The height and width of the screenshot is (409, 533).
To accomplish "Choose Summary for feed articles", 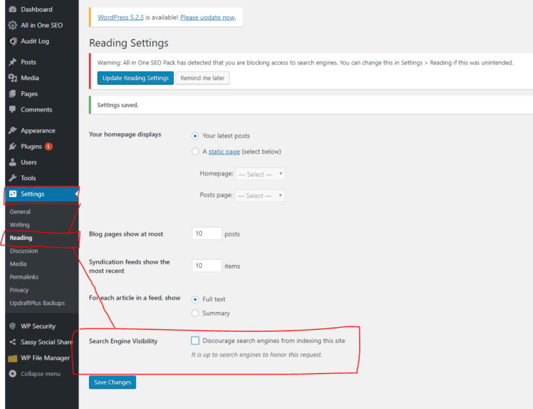I will click(195, 314).
